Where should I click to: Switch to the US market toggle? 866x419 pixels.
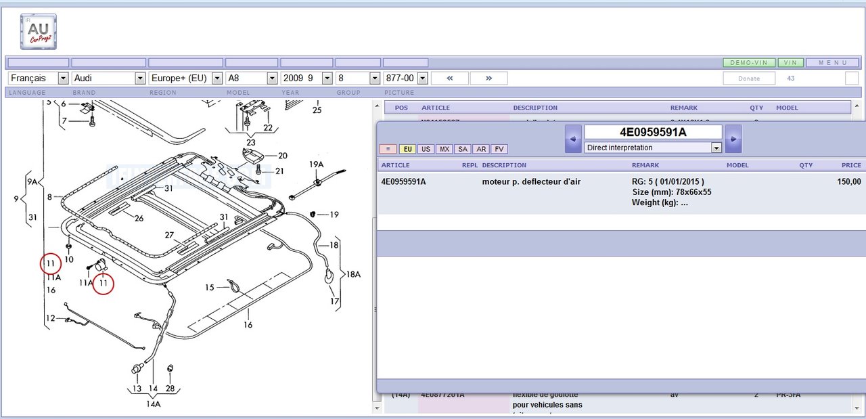click(x=426, y=149)
